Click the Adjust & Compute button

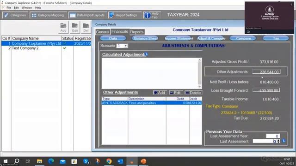211,38
